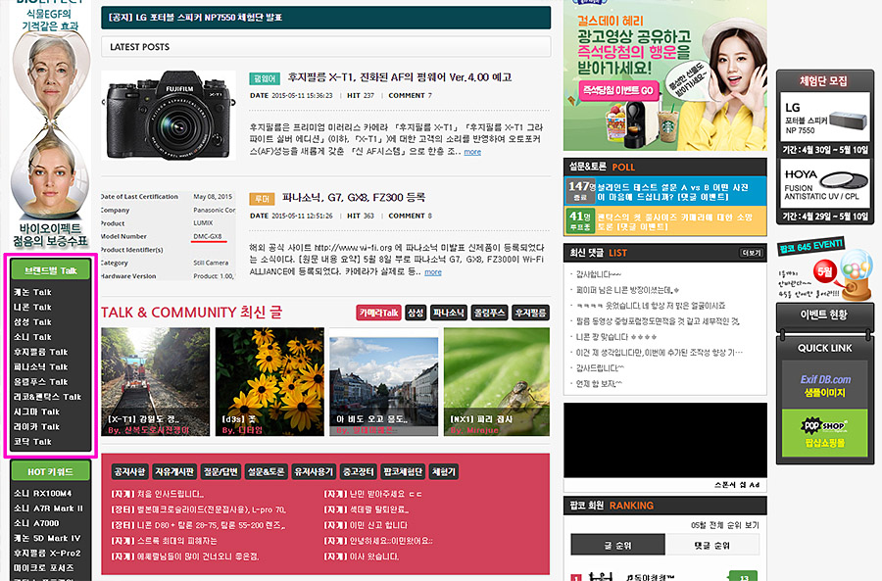Open the 소니 Talk brand link
Image resolution: width=882 pixels, height=581 pixels.
click(x=32, y=337)
